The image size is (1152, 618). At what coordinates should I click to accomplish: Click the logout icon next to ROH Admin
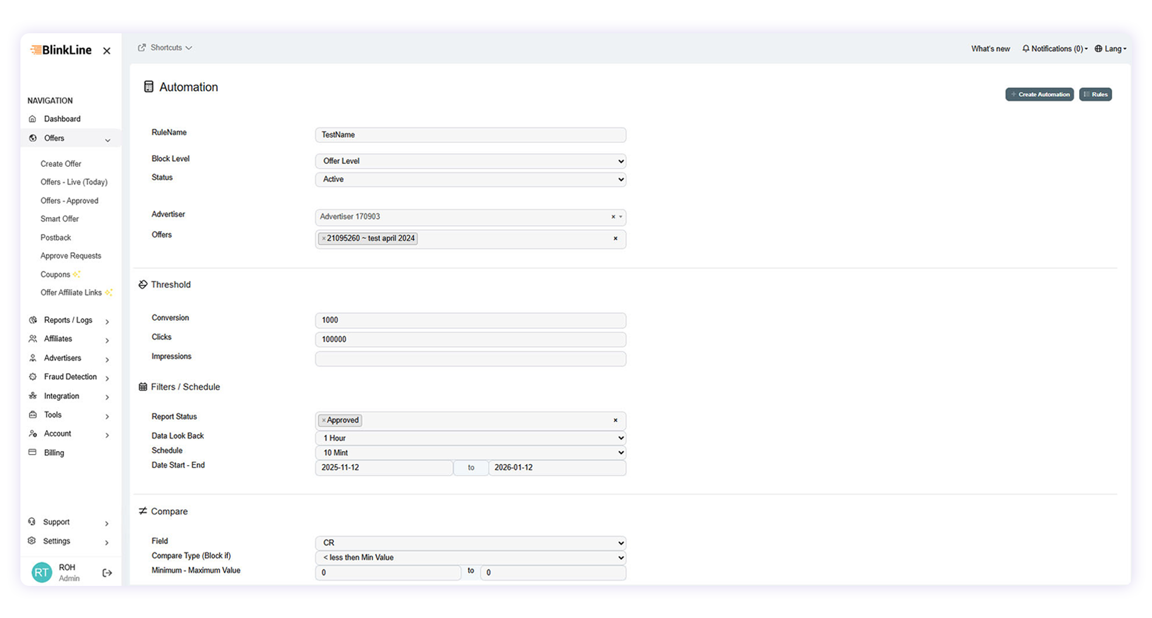coord(107,572)
